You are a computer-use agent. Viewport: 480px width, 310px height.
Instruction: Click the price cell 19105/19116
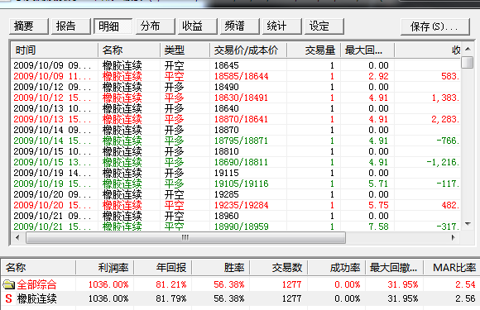point(241,184)
